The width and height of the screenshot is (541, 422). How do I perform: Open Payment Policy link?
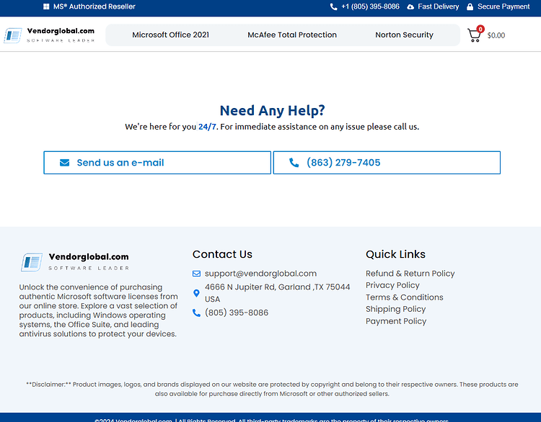396,321
